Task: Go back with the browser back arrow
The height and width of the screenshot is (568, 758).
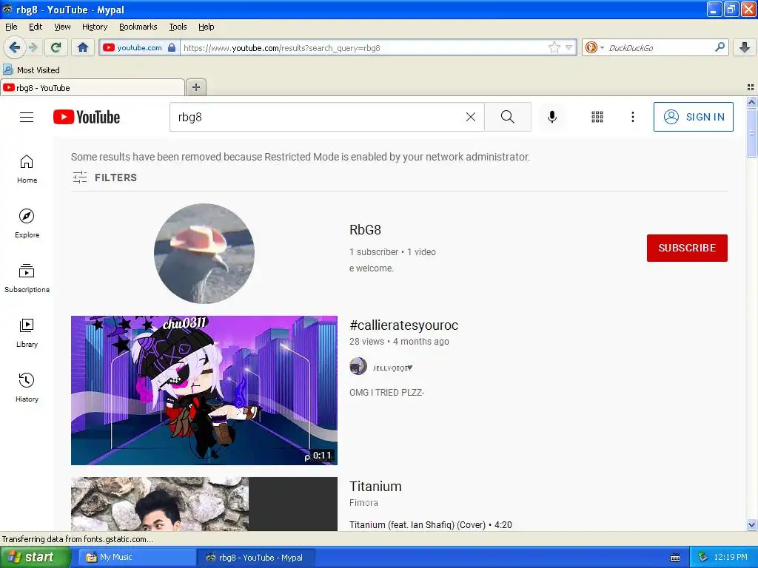Action: (14, 47)
